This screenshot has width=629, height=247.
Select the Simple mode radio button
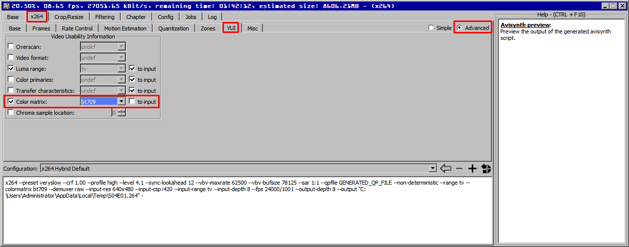pyautogui.click(x=431, y=28)
